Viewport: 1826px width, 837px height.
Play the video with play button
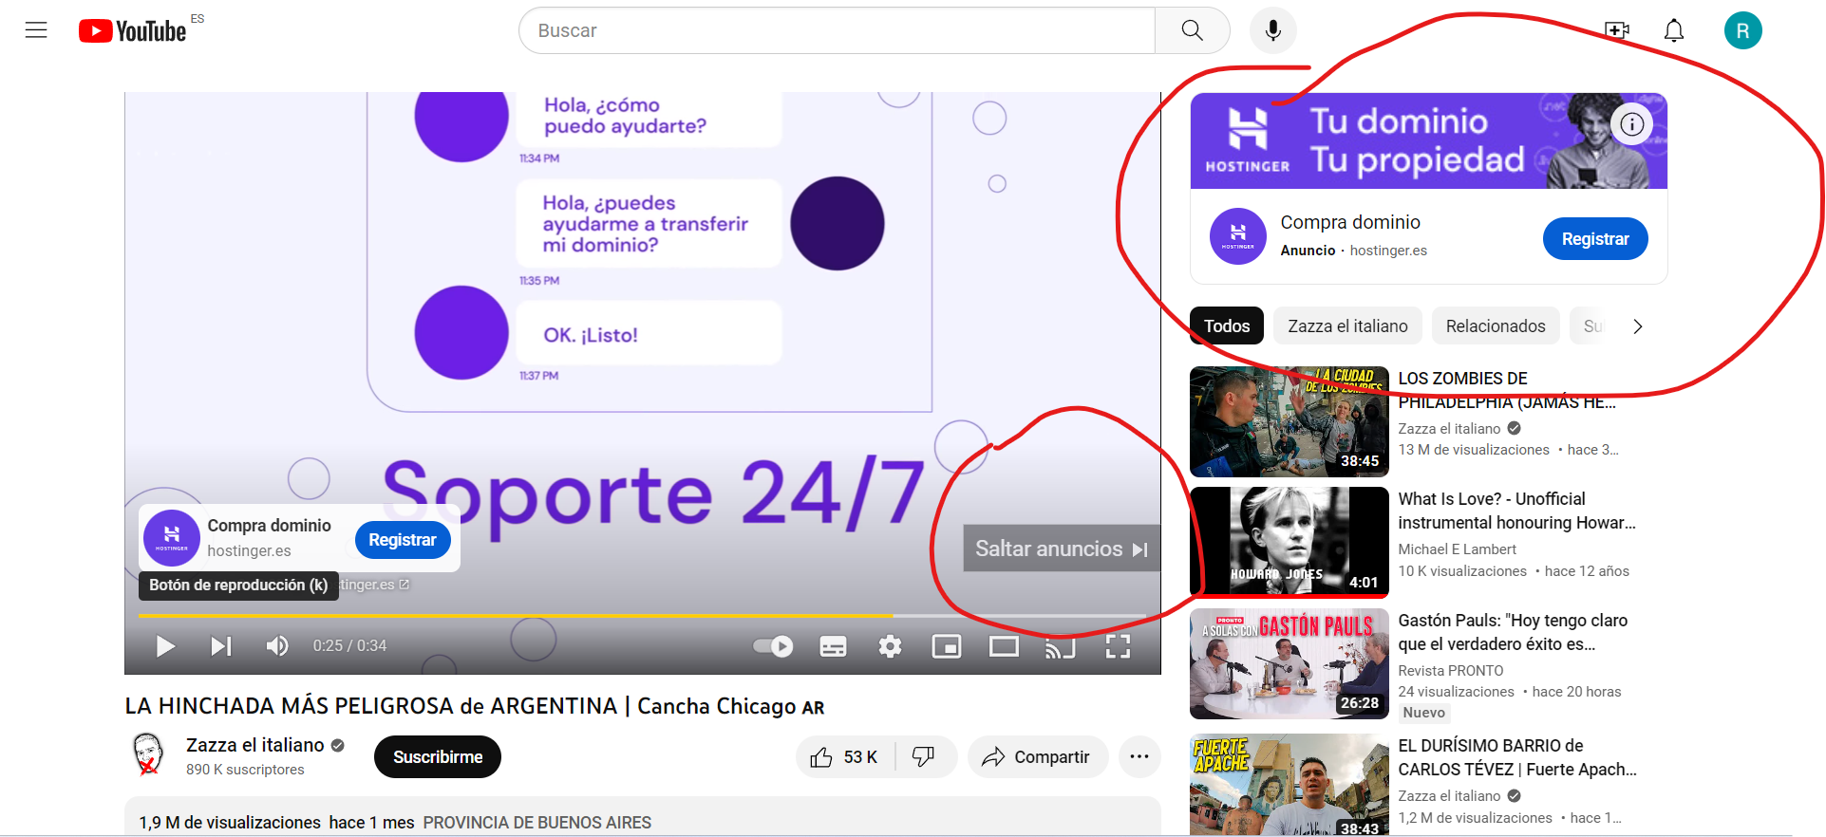pos(165,646)
